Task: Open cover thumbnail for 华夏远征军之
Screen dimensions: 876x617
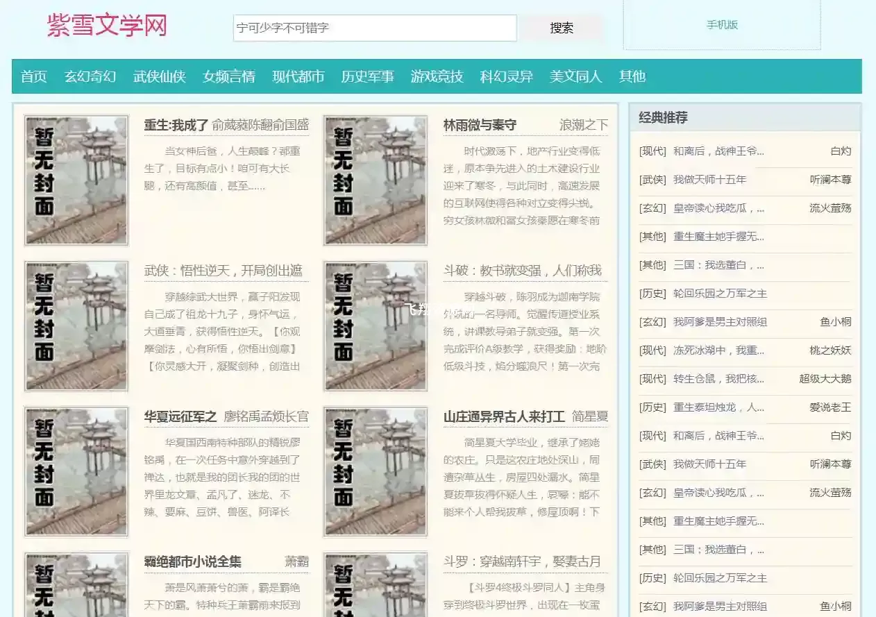Action: coord(76,472)
